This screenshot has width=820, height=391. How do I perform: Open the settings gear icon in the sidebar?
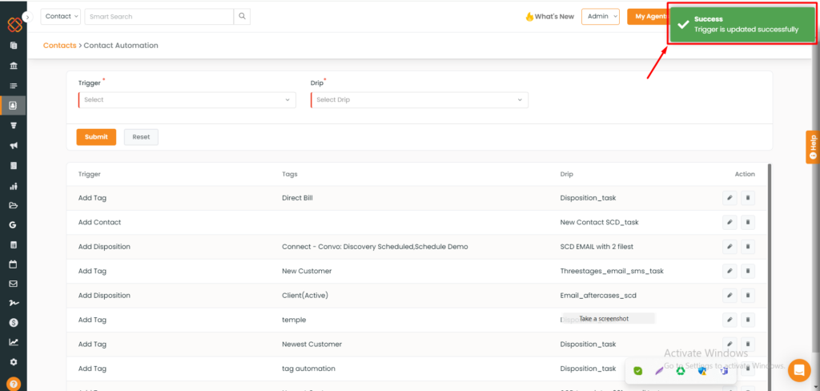14,362
